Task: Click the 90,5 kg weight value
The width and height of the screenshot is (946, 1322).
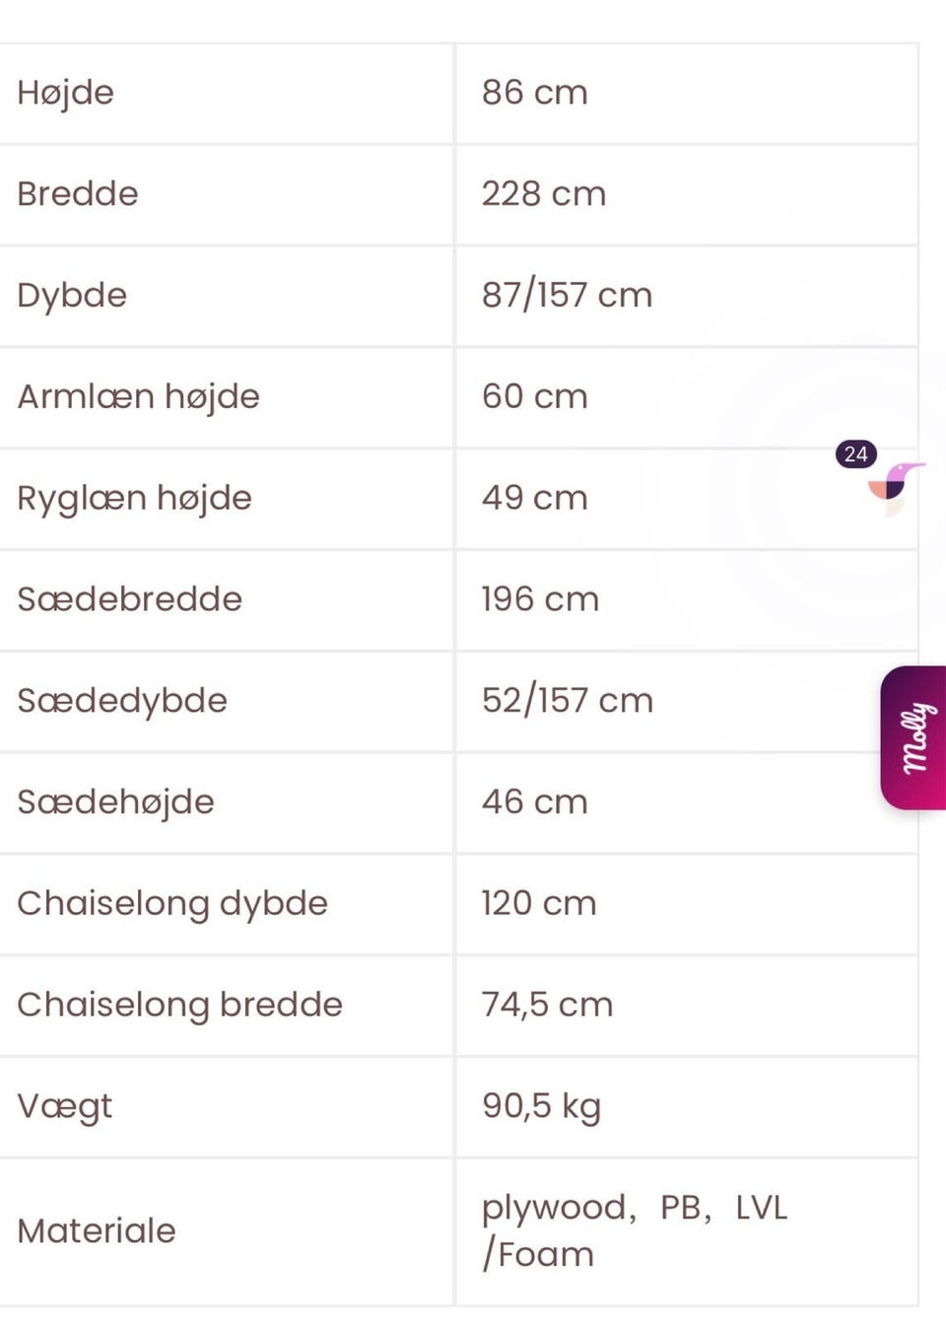Action: (541, 1106)
